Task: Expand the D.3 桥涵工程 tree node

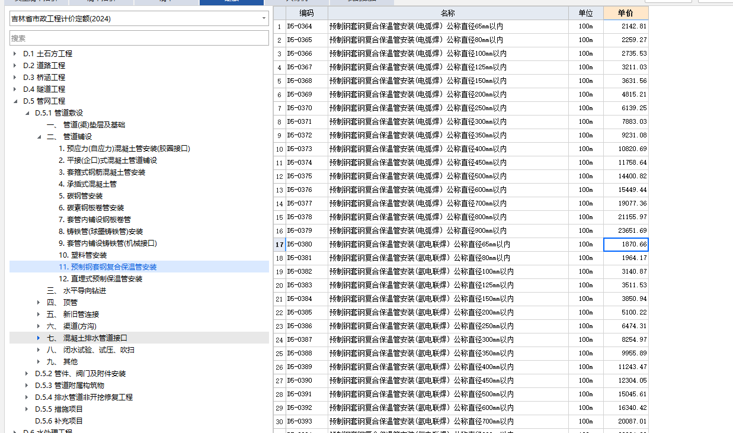Action: tap(15, 78)
